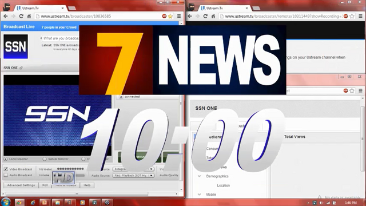Reload the page in the right Chrome window
The width and height of the screenshot is (366, 206).
click(205, 16)
